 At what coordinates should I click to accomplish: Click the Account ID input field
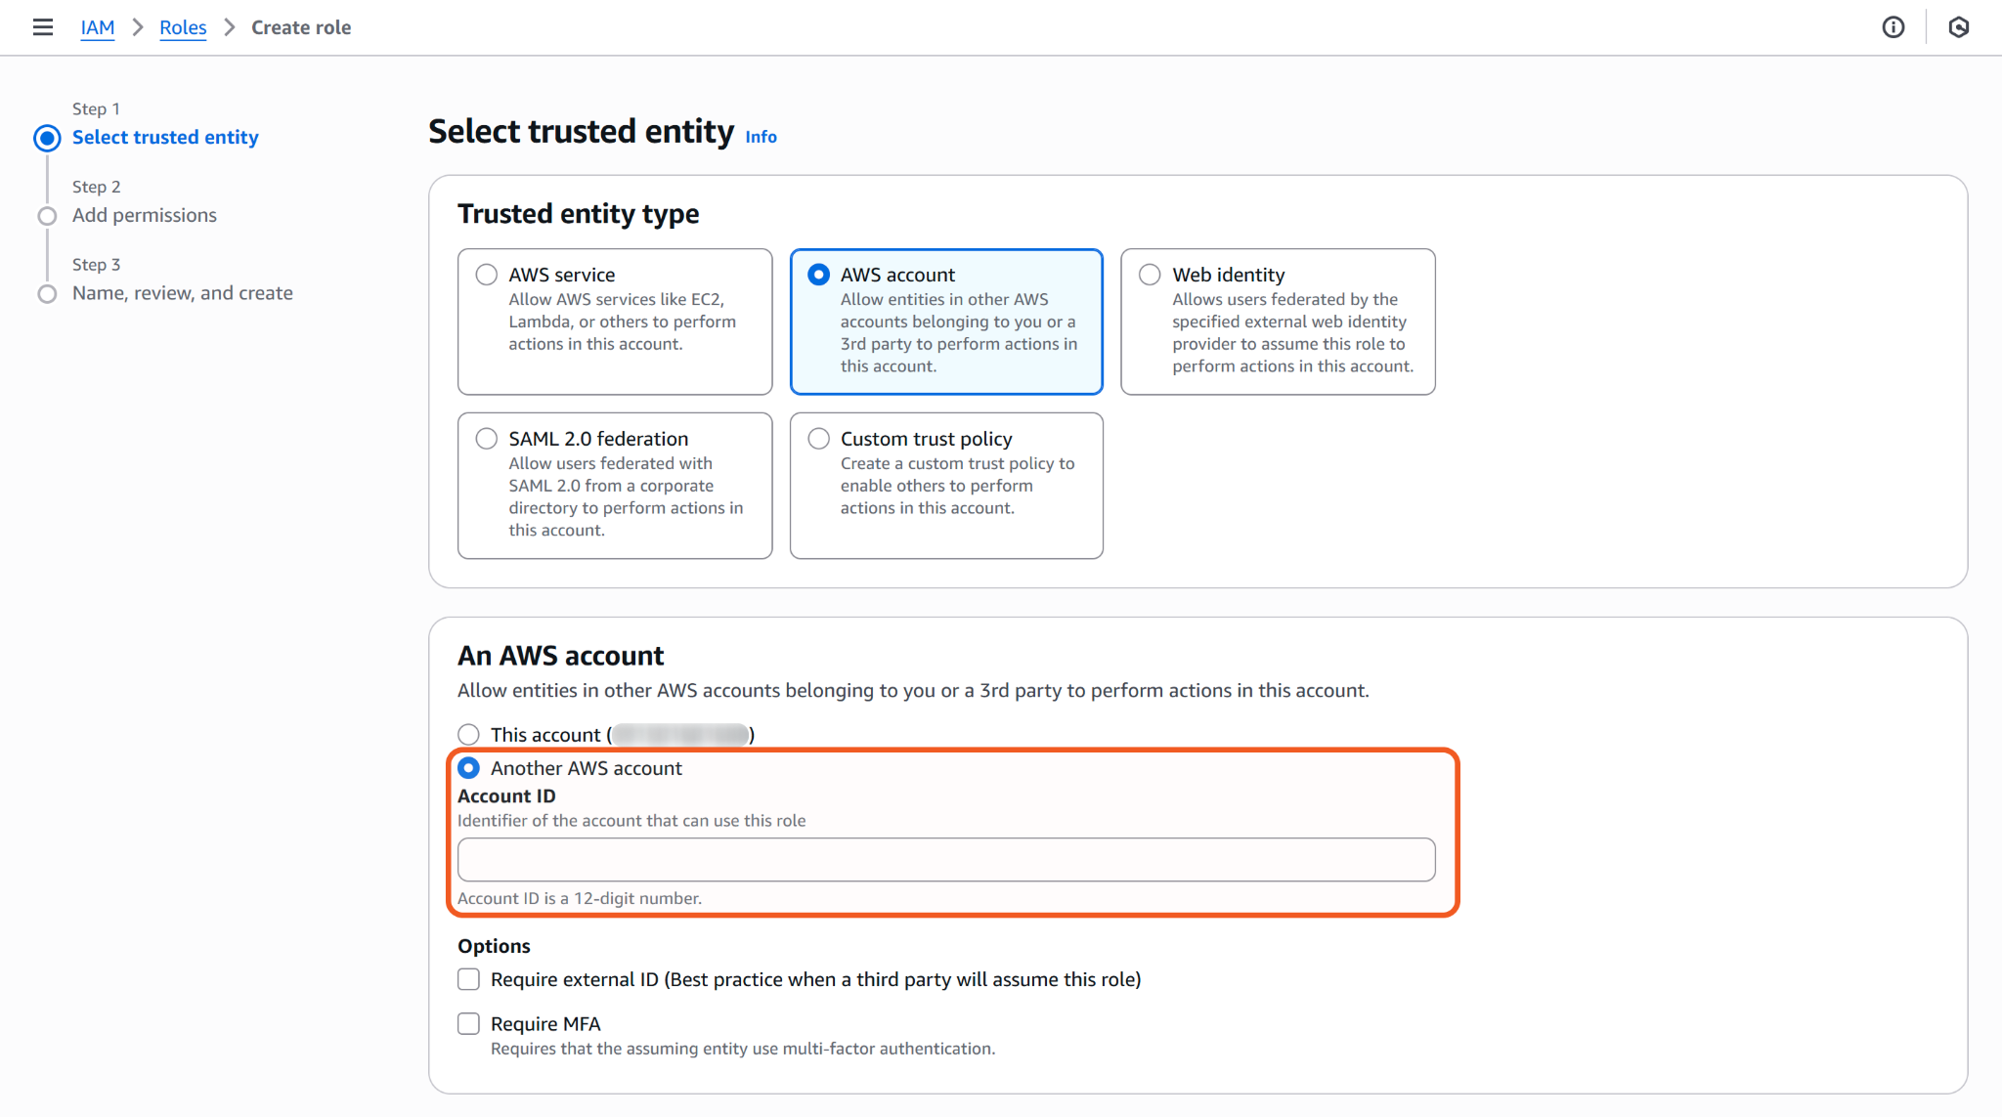point(945,860)
